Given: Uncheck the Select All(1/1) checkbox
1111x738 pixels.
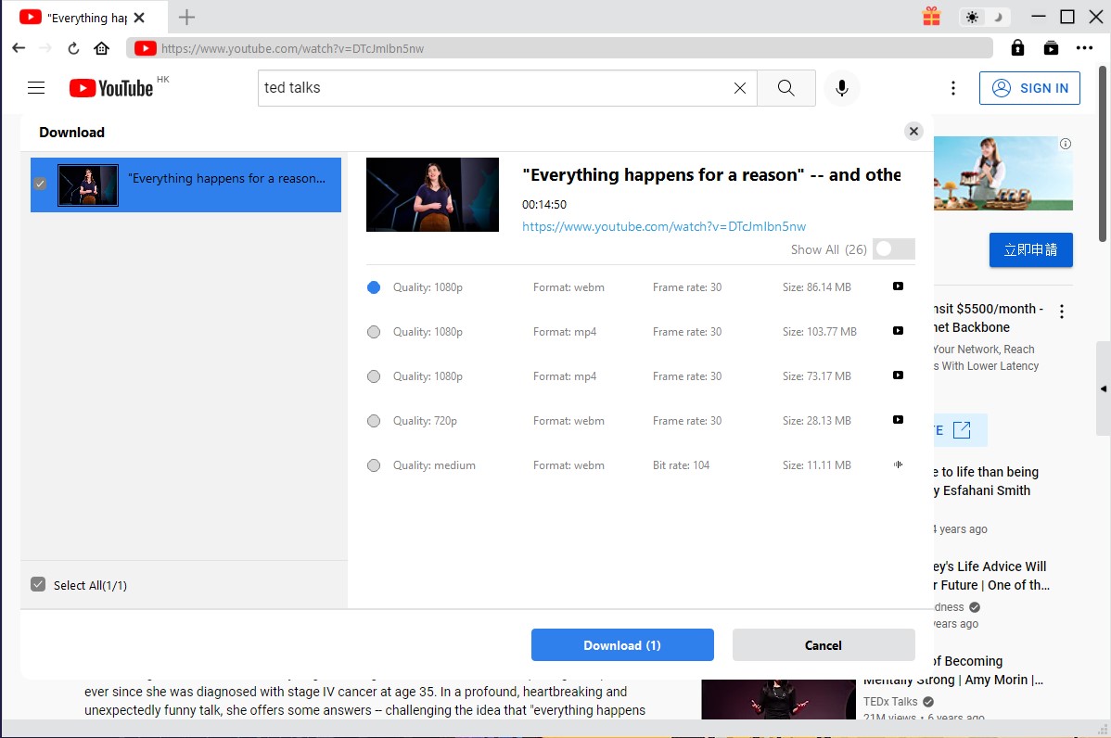Looking at the screenshot, I should [38, 585].
